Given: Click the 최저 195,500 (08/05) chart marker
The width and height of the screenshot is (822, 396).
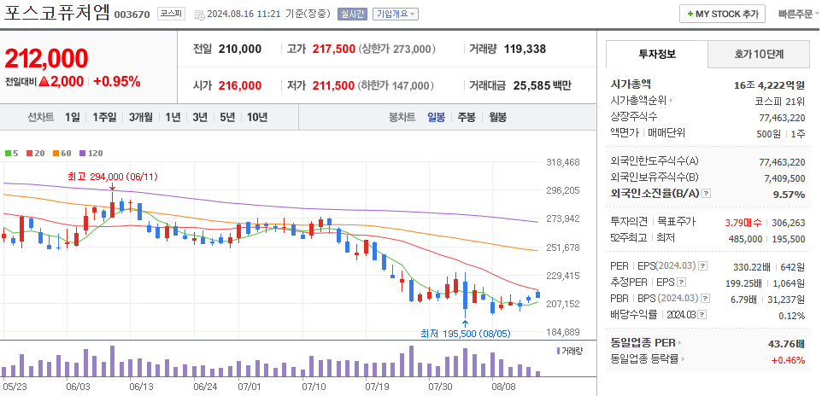Looking at the screenshot, I should pos(465,333).
